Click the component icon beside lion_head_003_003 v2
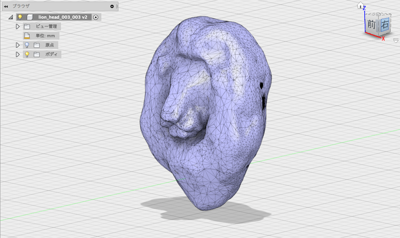The height and width of the screenshot is (238, 400). click(29, 17)
